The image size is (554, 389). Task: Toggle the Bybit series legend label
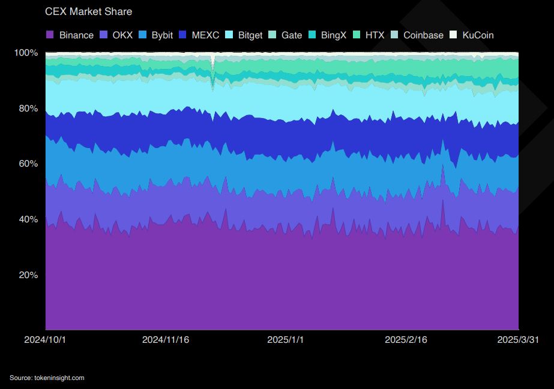(162, 35)
